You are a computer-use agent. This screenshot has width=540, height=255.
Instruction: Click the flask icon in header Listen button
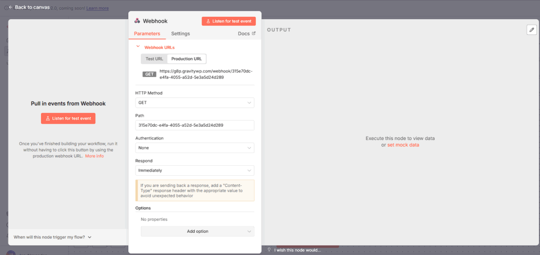pos(208,21)
